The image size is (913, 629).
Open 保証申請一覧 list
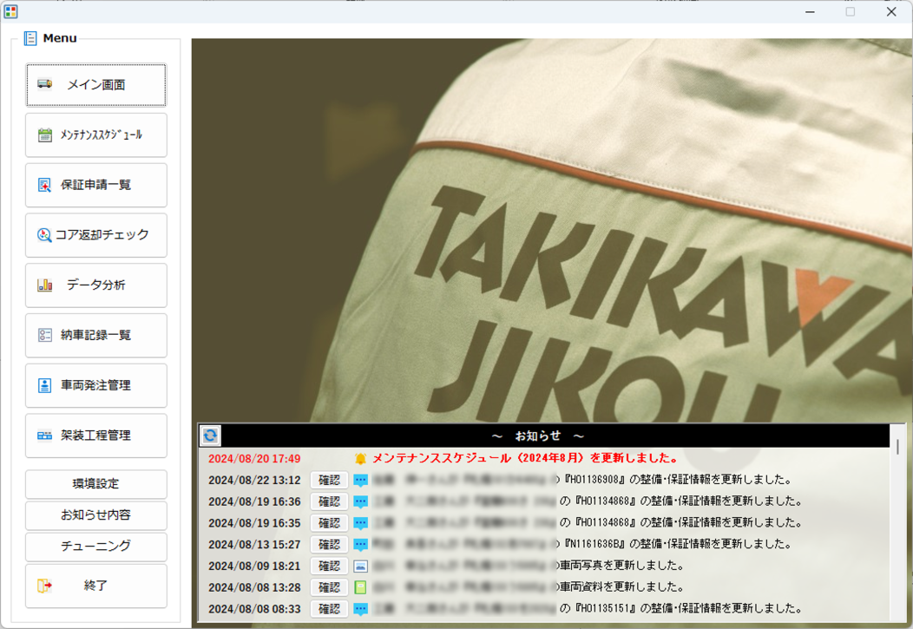(x=95, y=185)
